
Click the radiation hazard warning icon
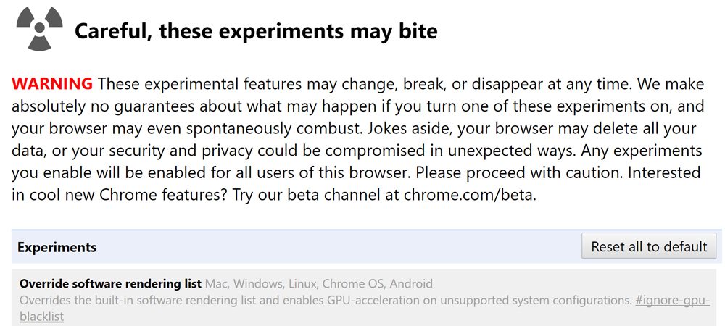click(36, 30)
